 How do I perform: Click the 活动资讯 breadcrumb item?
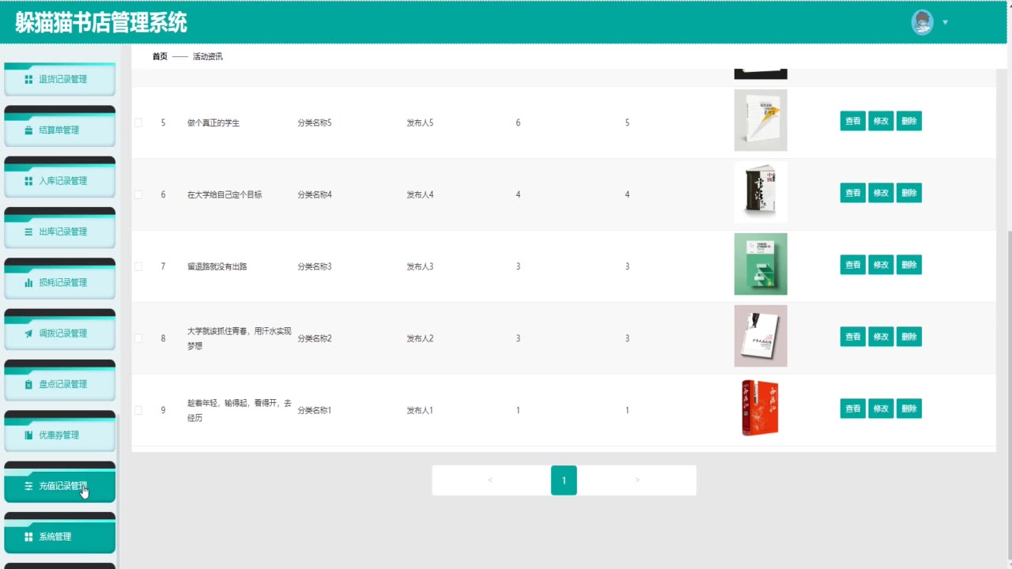tap(208, 57)
